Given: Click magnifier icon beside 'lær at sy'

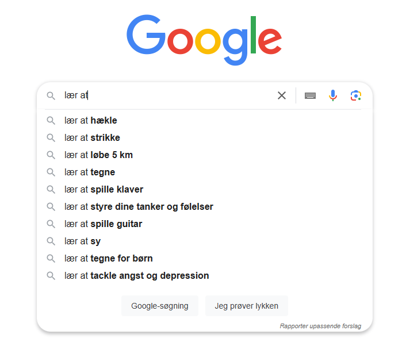Looking at the screenshot, I should [x=51, y=241].
